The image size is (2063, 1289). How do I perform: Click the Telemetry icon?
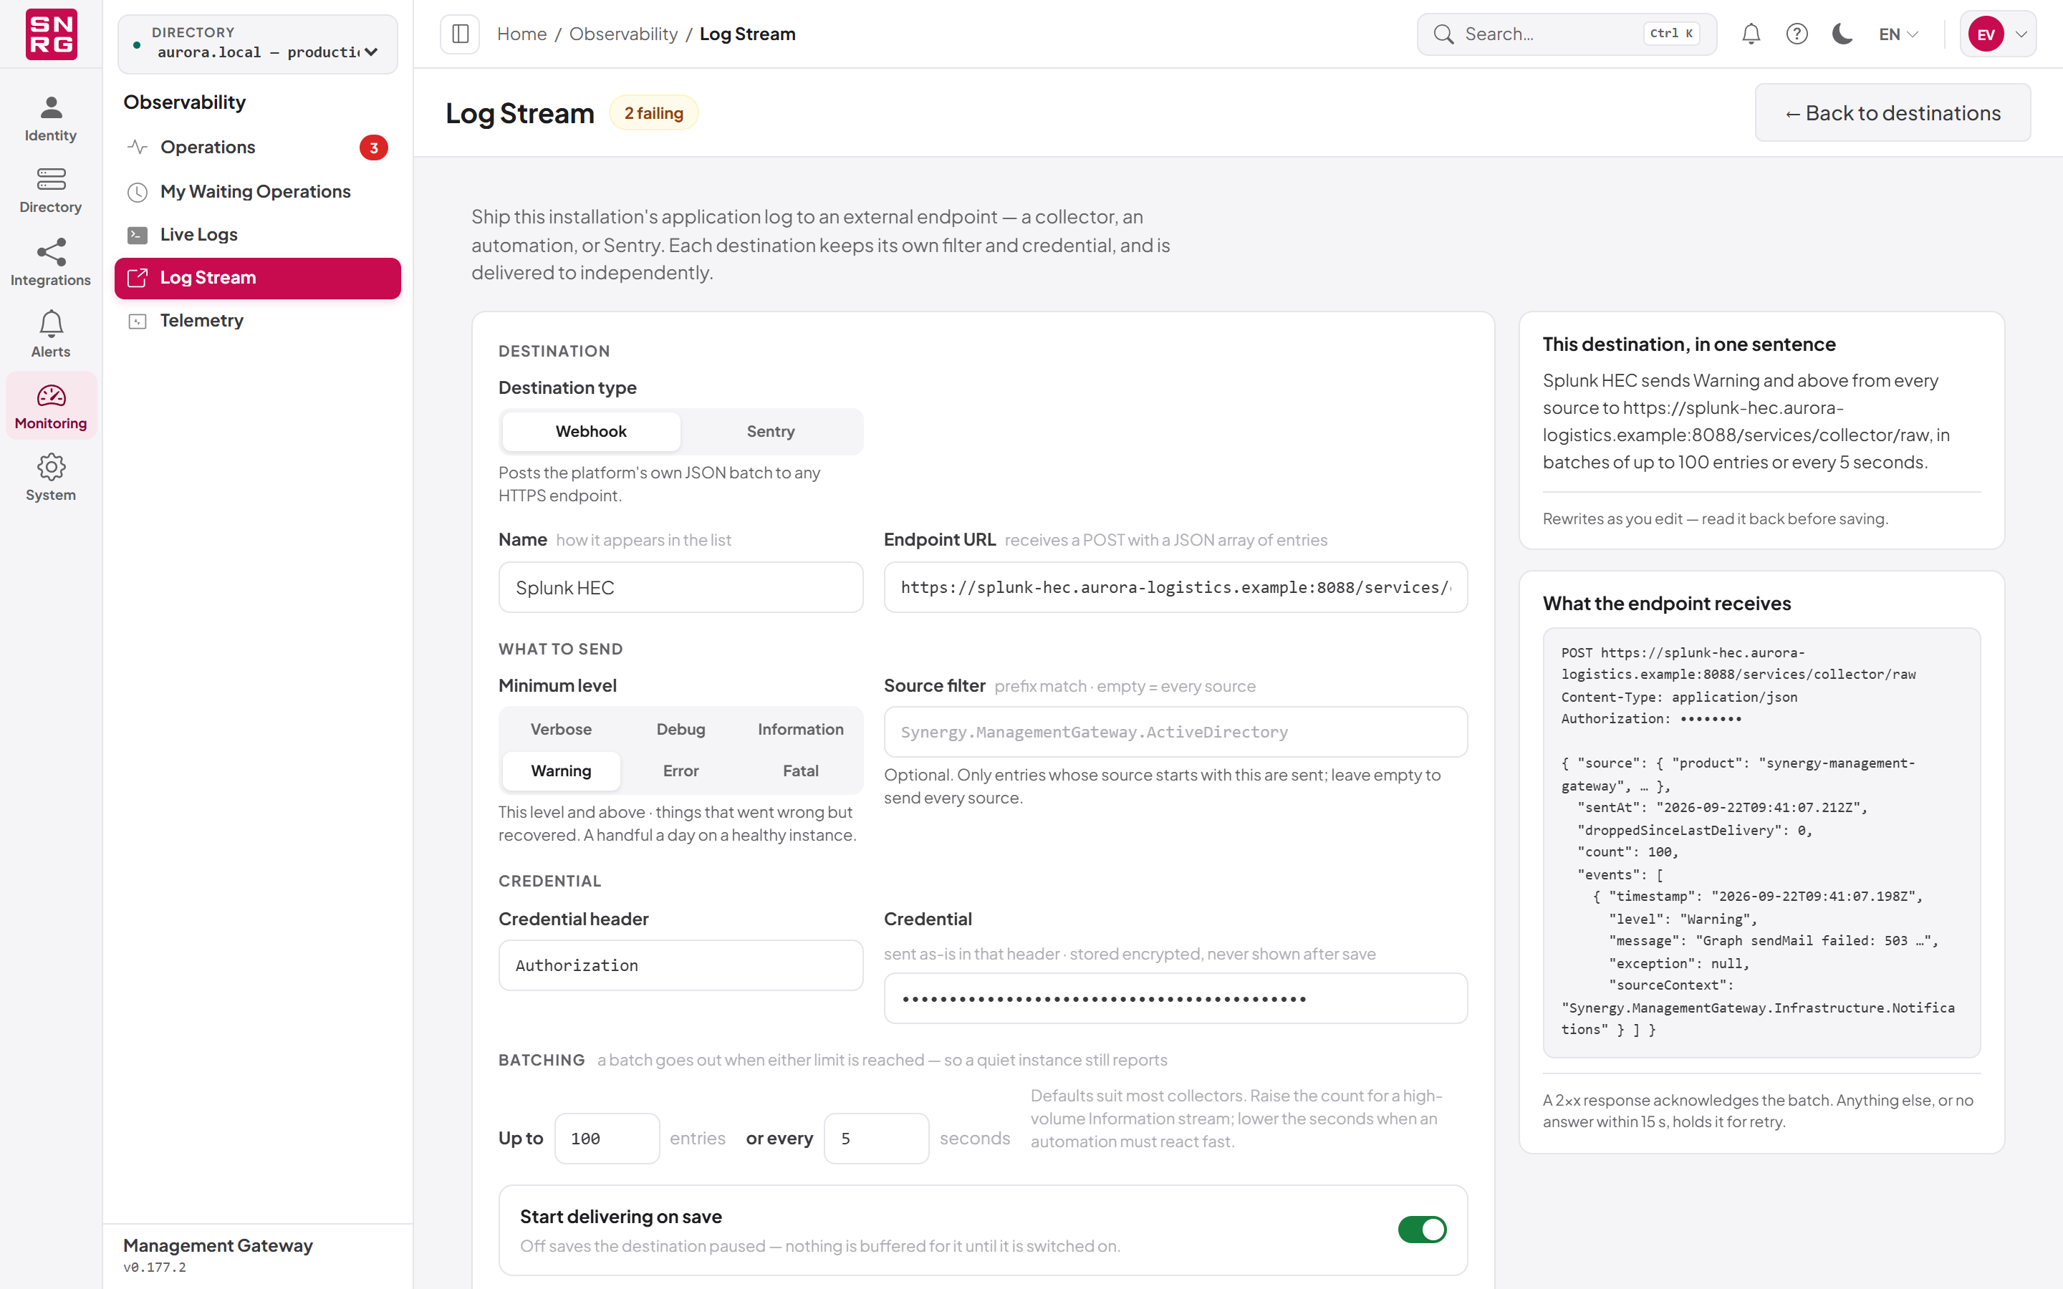click(138, 321)
